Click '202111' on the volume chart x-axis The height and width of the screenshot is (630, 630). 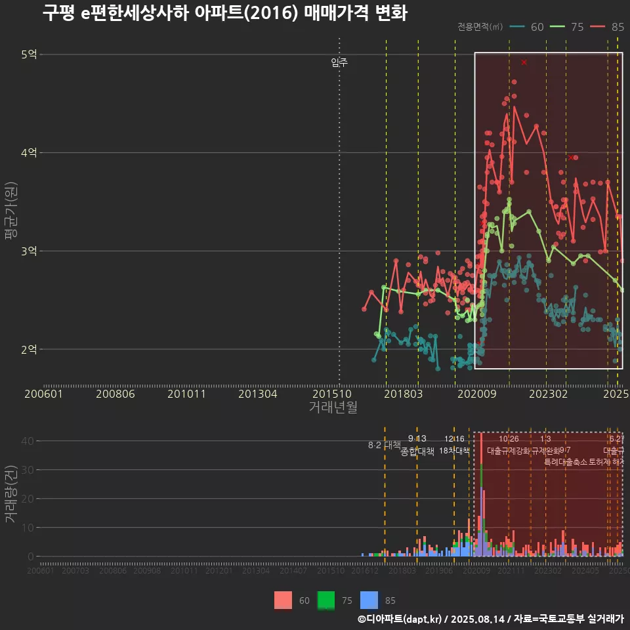(511, 570)
